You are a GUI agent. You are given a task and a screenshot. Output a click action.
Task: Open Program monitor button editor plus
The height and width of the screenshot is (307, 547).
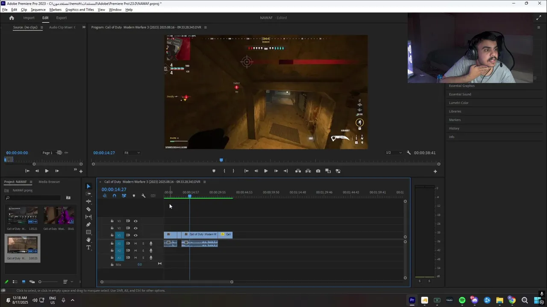tap(435, 171)
